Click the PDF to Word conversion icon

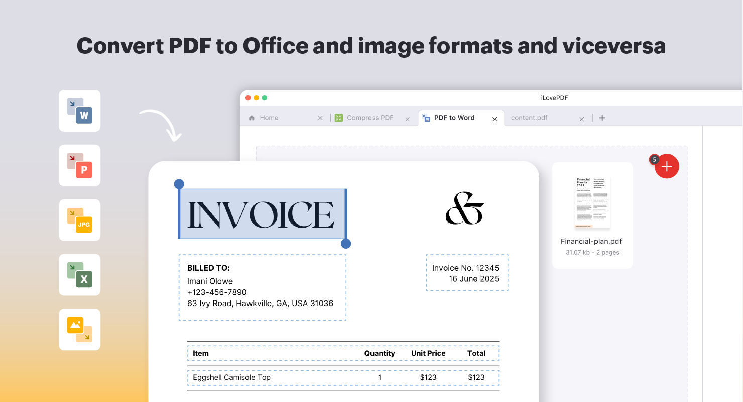[79, 111]
